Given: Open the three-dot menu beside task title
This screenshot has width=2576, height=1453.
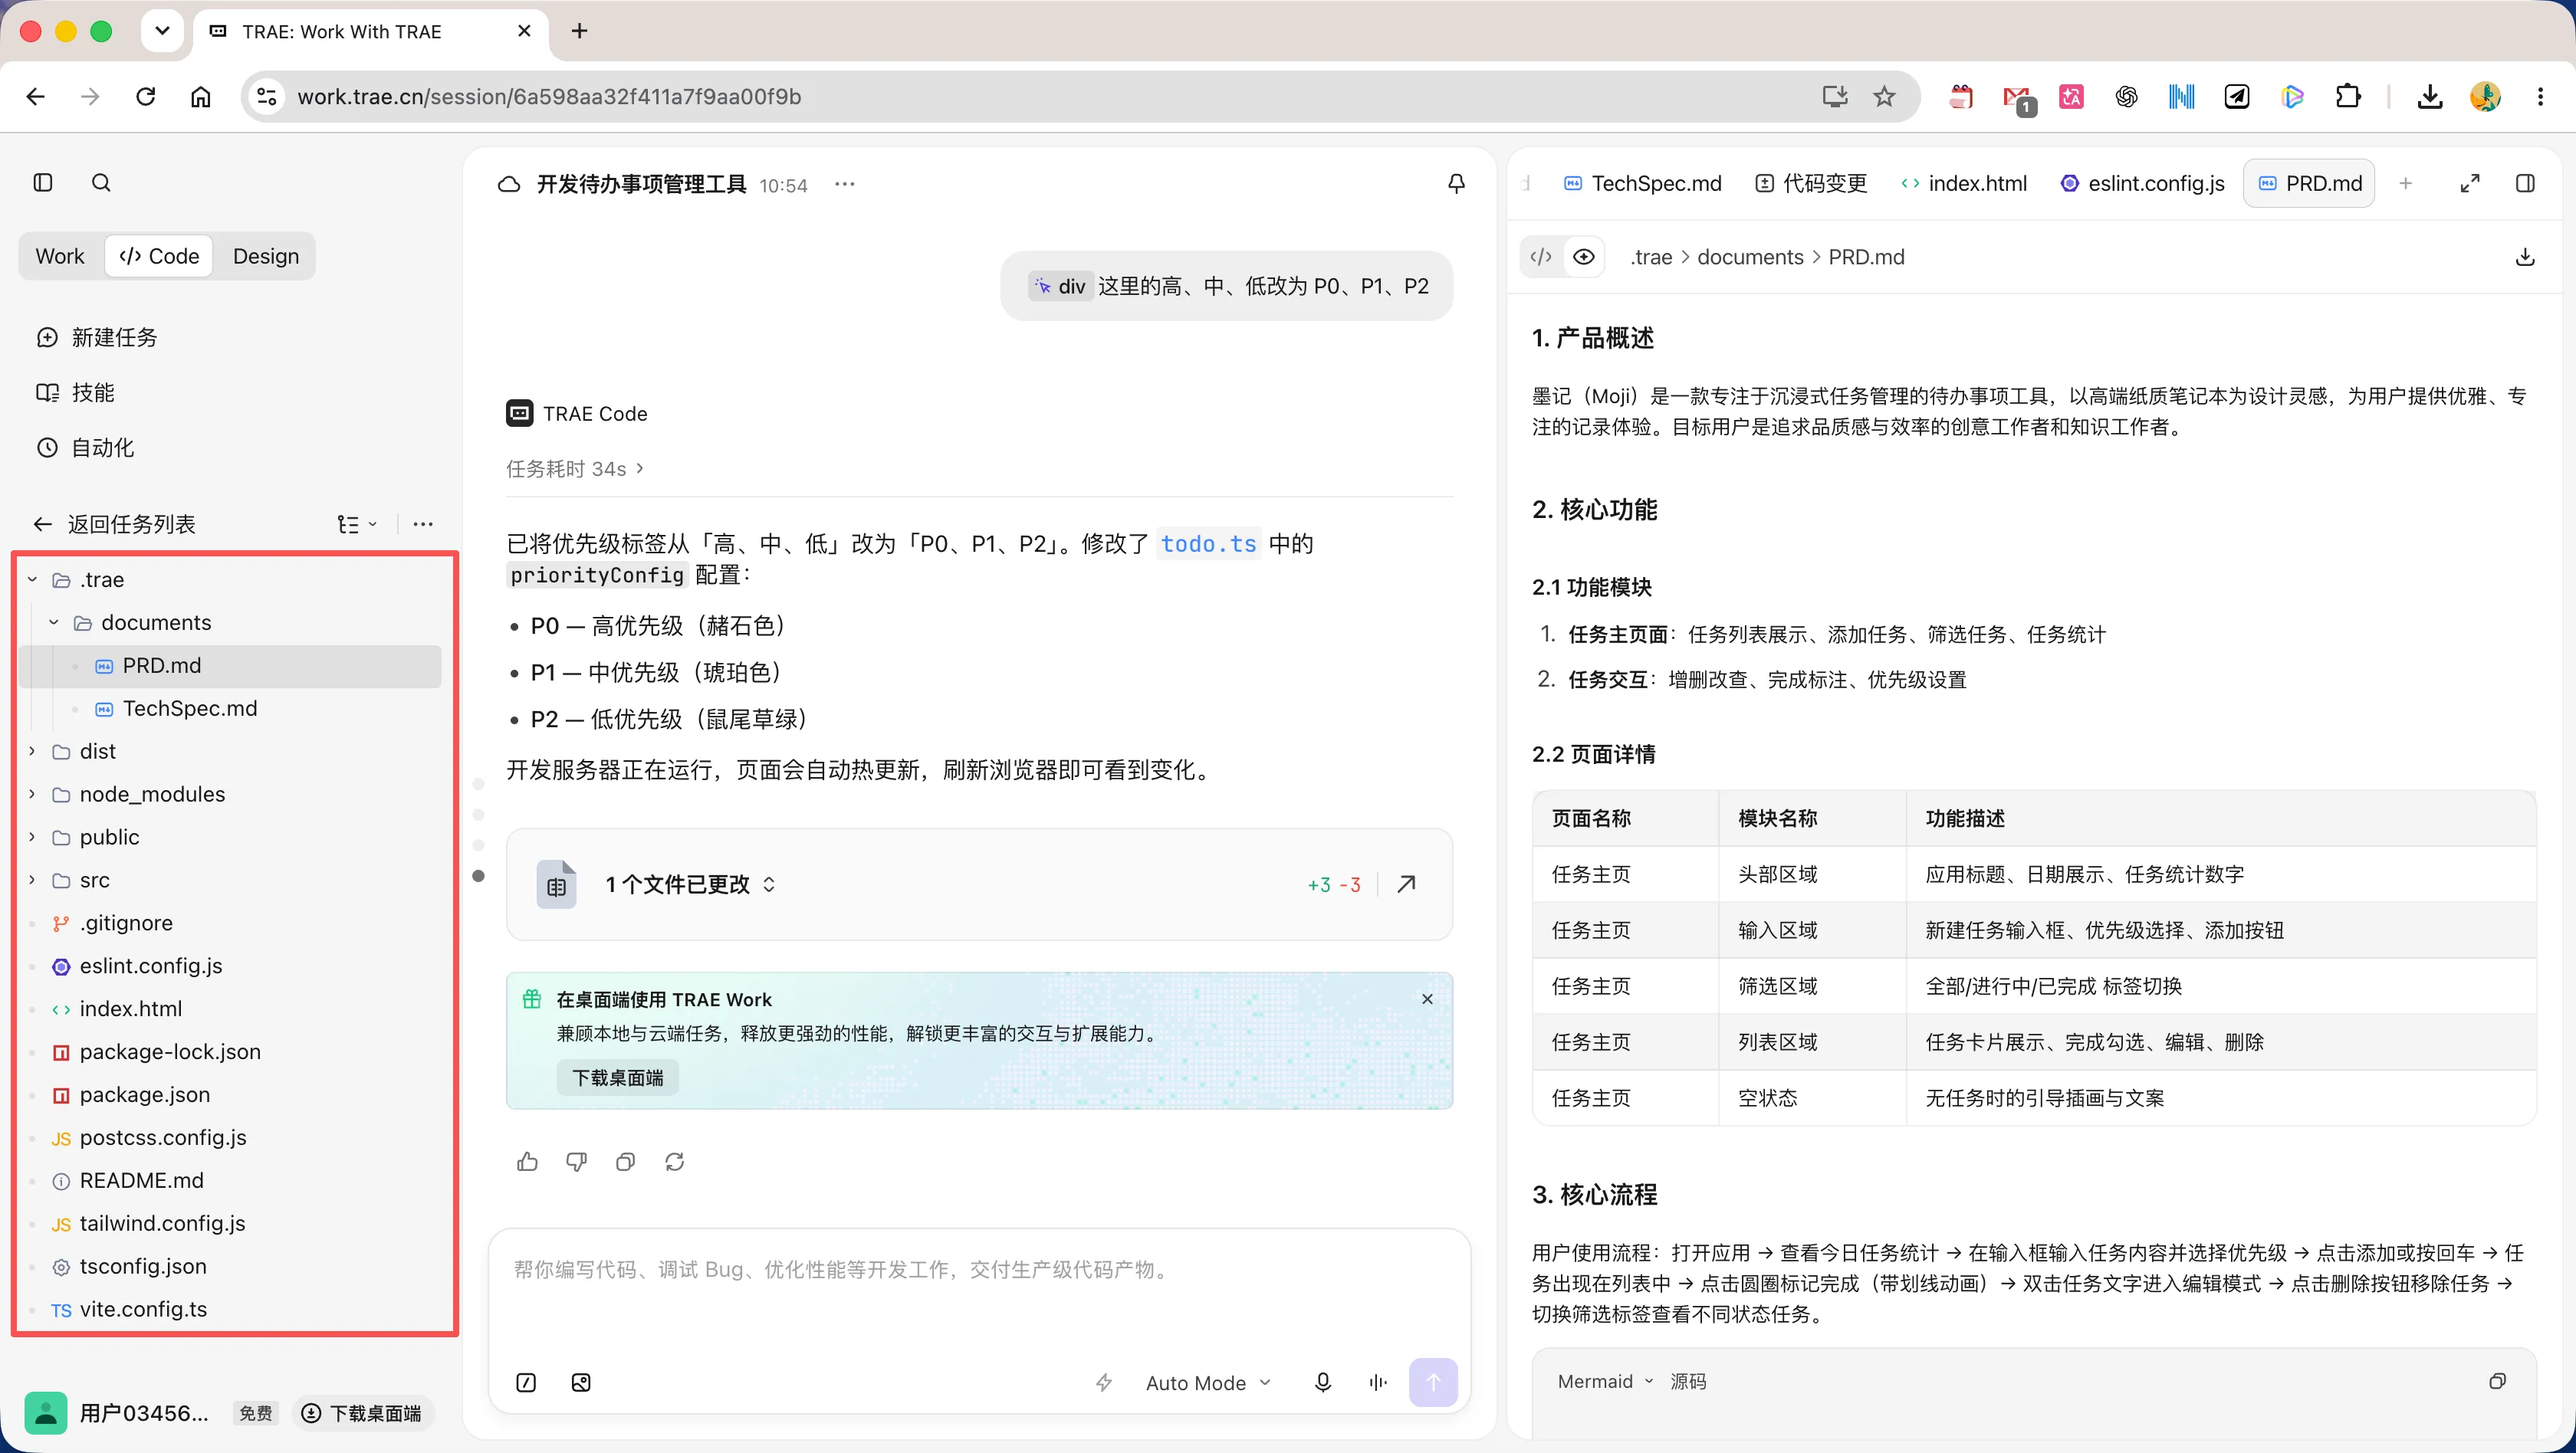Looking at the screenshot, I should (845, 184).
